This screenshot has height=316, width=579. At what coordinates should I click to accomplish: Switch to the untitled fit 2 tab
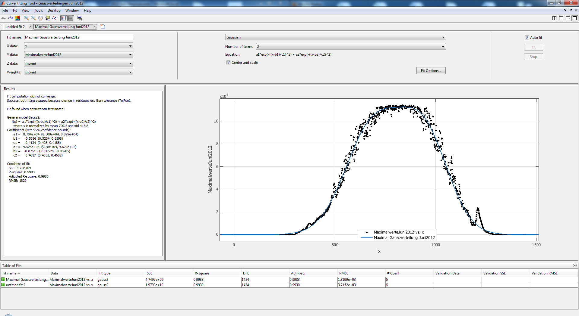(15, 27)
